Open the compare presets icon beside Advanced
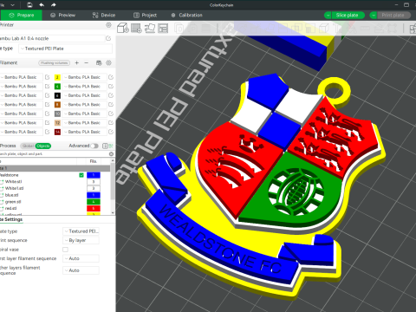 [105, 146]
